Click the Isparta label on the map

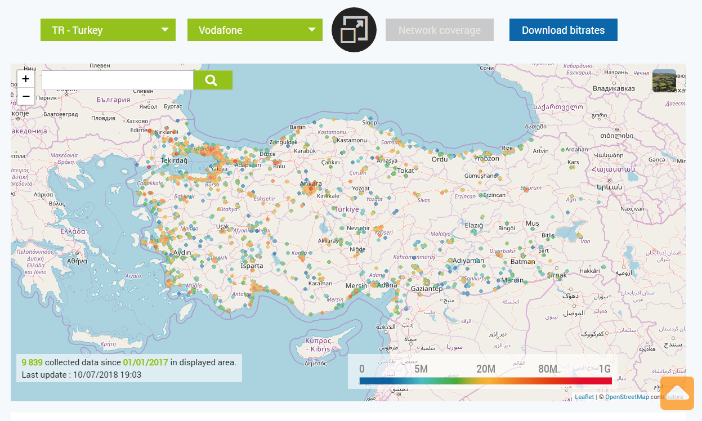[x=252, y=266]
